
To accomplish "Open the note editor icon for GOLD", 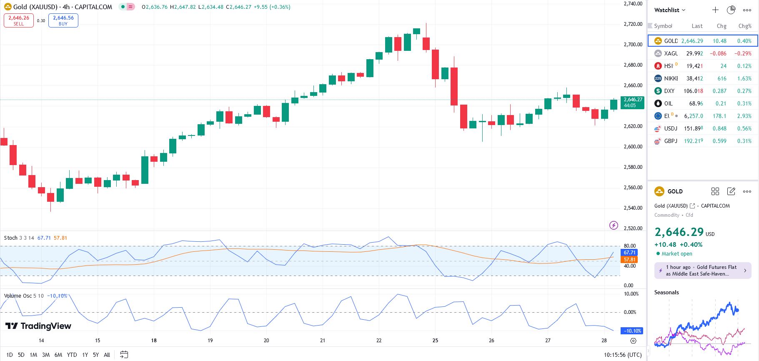I will pyautogui.click(x=731, y=191).
